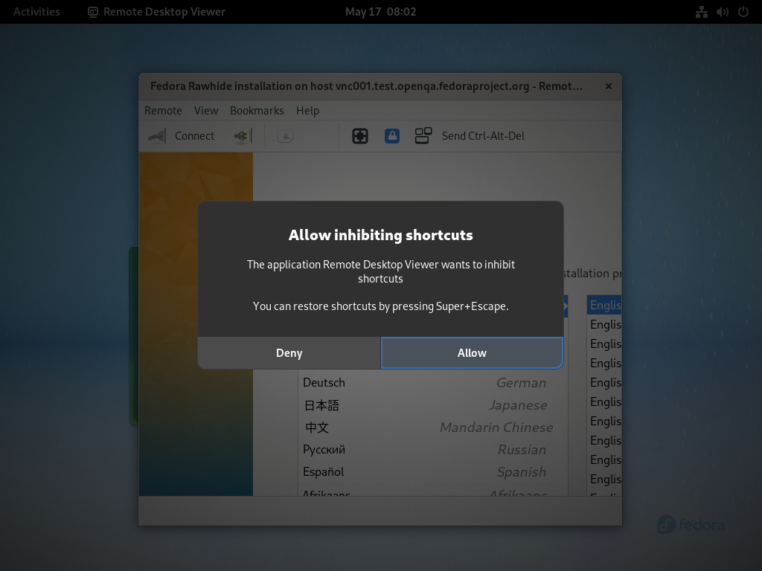Select Русский Russian language row
Screen dimensions: 762x571
[x=433, y=450]
